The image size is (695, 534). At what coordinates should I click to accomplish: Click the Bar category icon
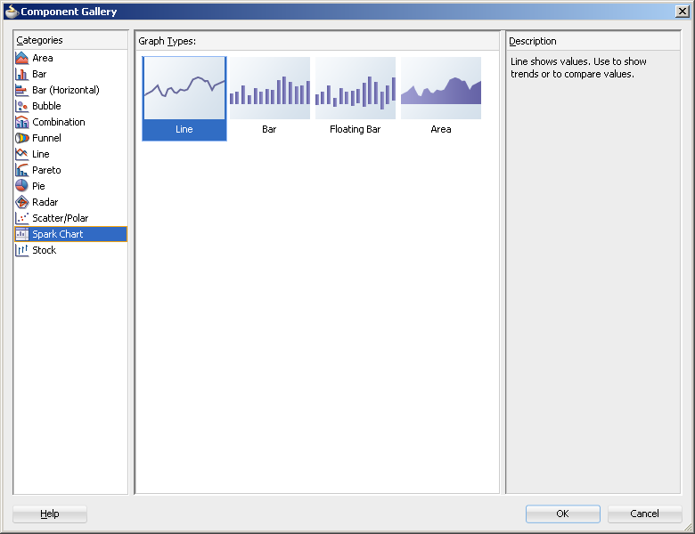click(21, 74)
